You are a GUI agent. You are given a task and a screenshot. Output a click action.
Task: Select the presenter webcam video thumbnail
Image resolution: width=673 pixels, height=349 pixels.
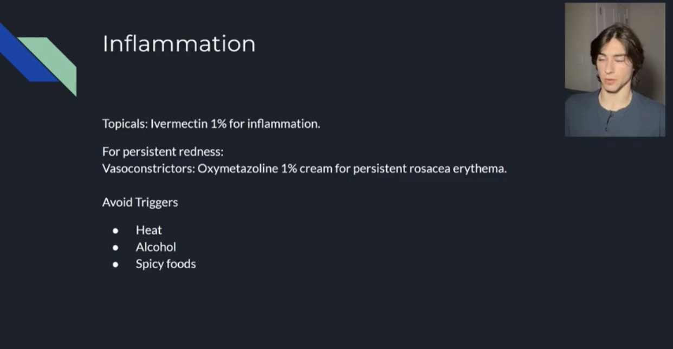pos(614,69)
